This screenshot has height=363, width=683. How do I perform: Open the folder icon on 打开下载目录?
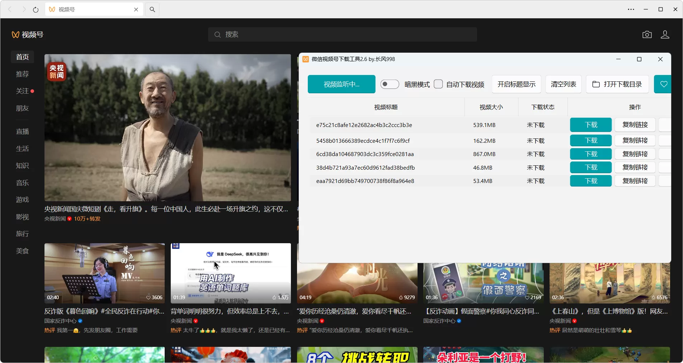coord(596,84)
